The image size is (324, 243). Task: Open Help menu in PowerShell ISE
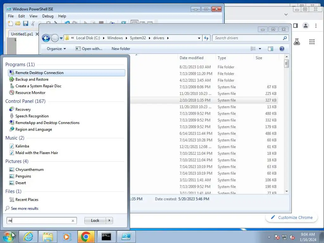pos(62,16)
